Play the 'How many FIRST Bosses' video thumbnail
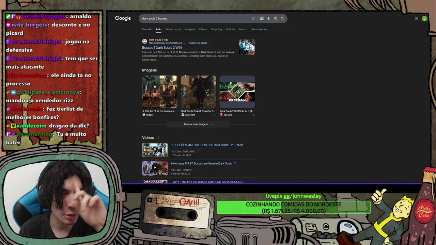Screen dimensions: 436x245 155,168
